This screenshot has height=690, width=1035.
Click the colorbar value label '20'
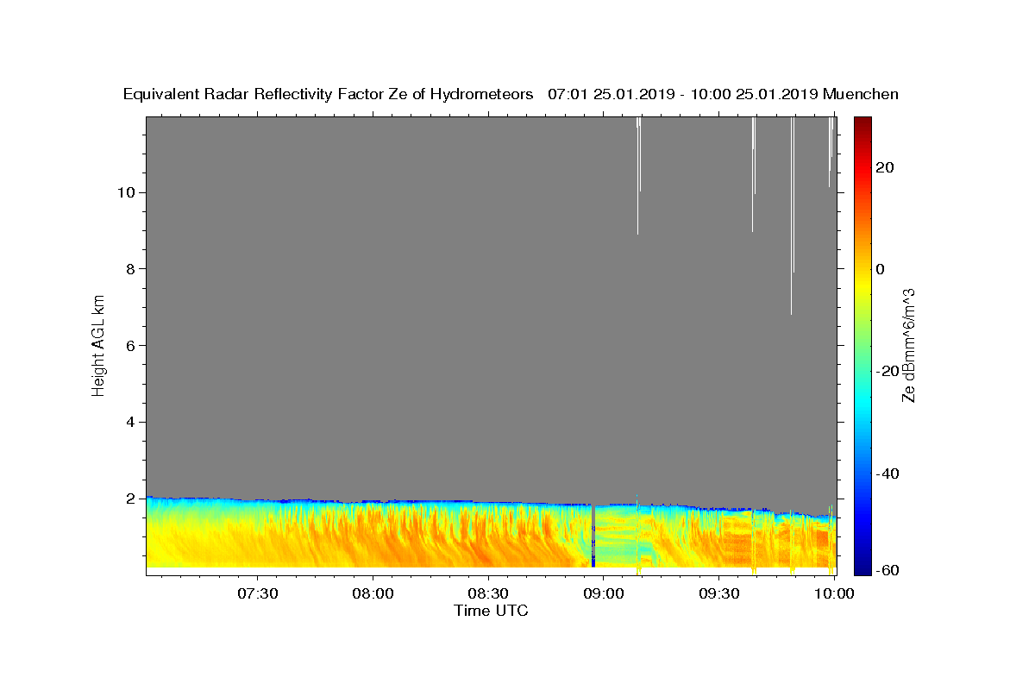click(885, 167)
